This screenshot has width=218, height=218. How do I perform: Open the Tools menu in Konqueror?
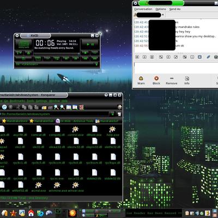[30, 101]
